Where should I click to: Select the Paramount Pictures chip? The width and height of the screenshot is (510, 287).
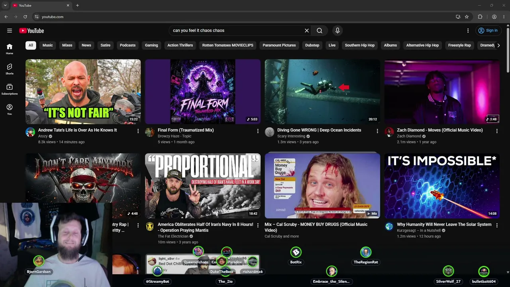pyautogui.click(x=279, y=45)
